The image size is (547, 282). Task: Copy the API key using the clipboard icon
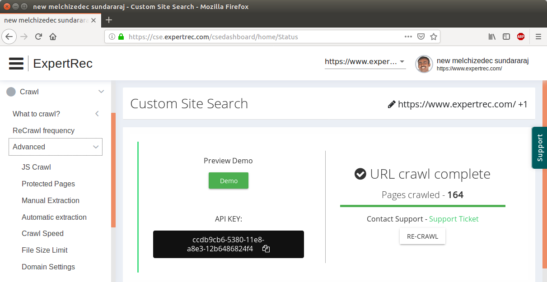point(266,248)
